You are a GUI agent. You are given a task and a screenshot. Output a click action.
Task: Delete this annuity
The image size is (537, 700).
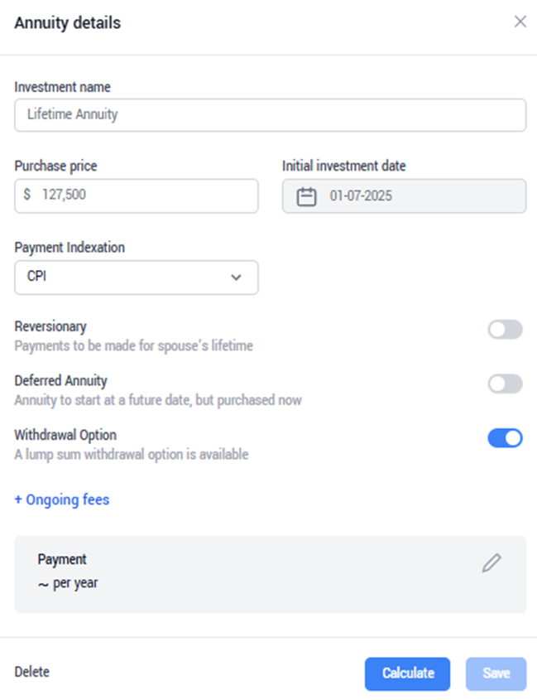(31, 672)
